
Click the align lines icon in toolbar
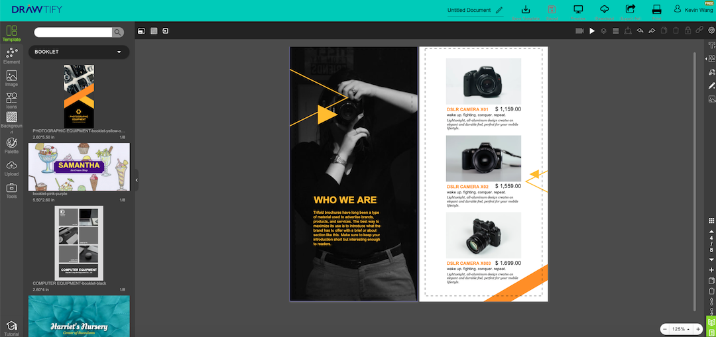[x=615, y=31]
